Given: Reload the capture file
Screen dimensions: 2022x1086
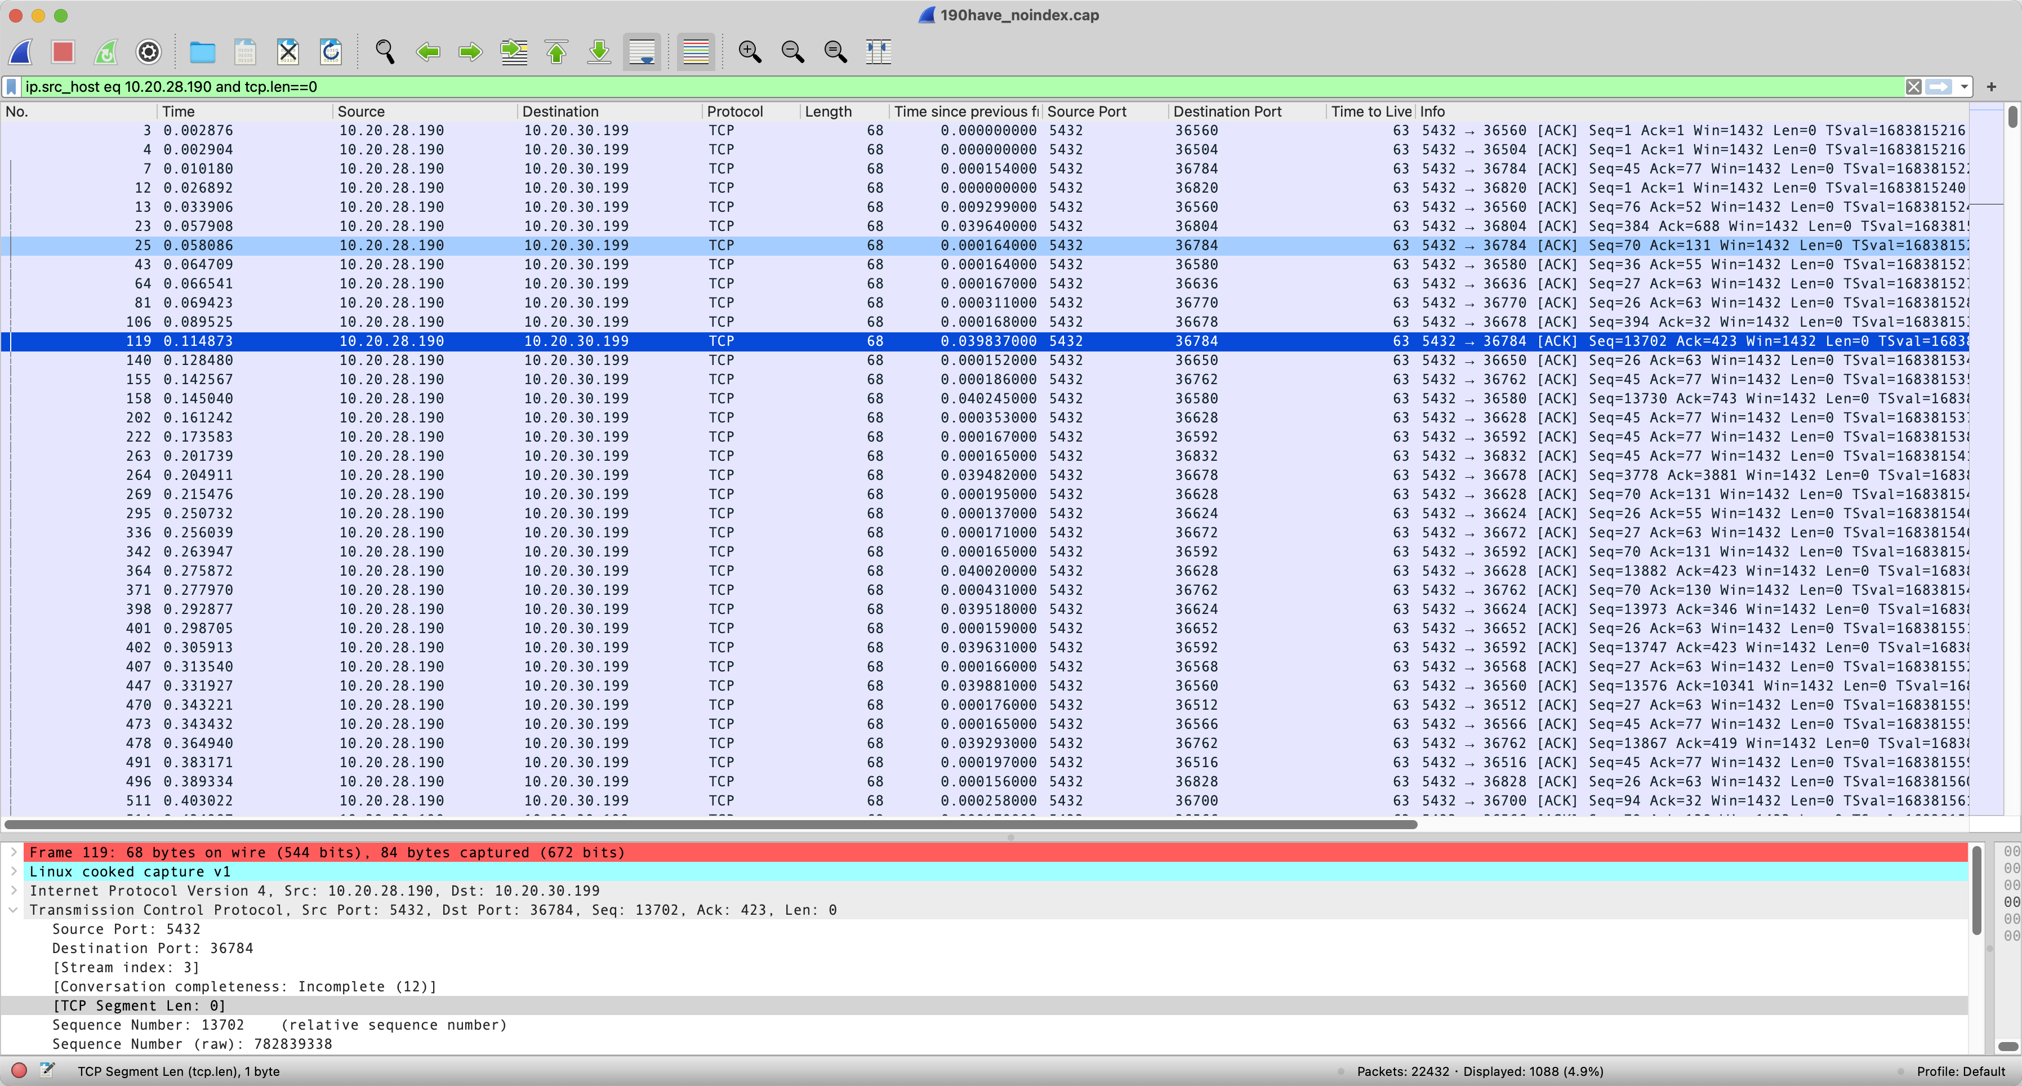Looking at the screenshot, I should [x=331, y=52].
